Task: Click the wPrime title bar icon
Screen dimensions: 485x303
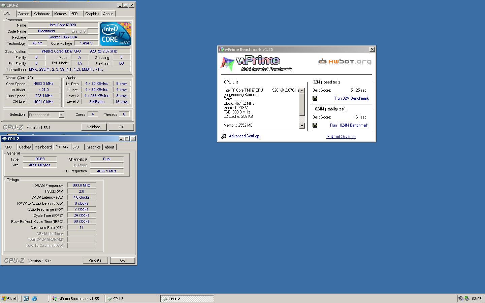Action: 221,49
